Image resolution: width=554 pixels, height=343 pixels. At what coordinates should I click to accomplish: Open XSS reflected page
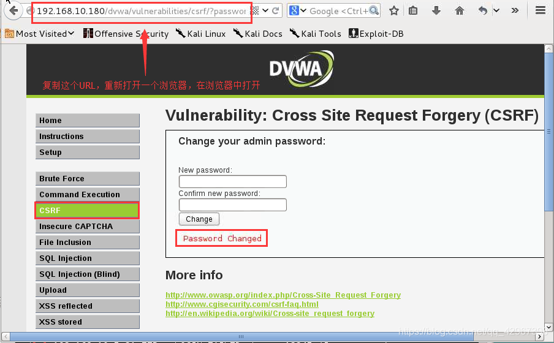pos(87,306)
